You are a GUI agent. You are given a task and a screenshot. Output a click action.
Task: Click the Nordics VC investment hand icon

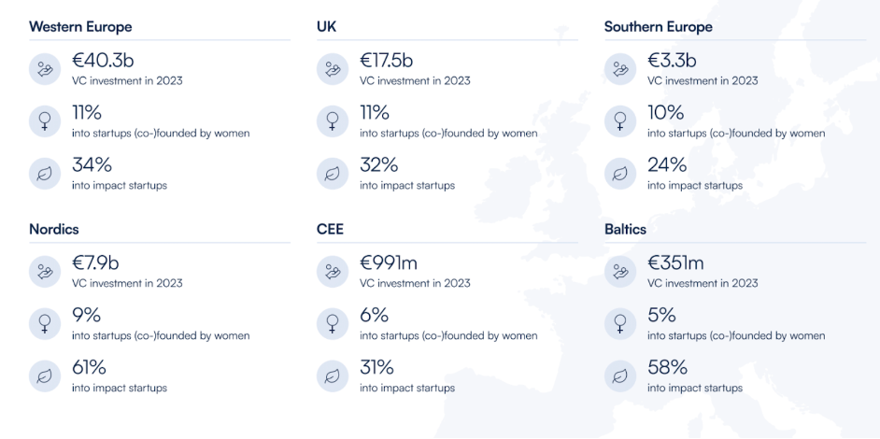[x=45, y=272]
